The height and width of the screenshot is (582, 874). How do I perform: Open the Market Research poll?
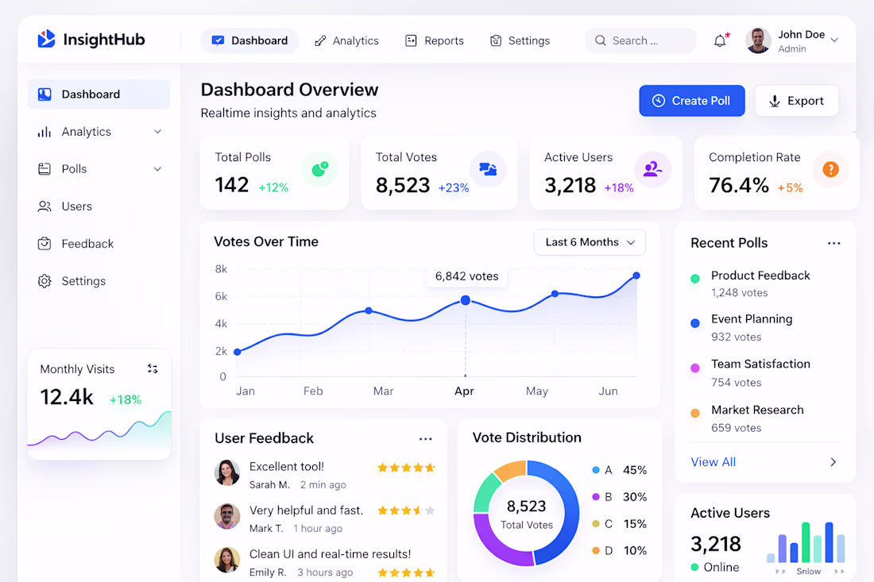pyautogui.click(x=764, y=418)
